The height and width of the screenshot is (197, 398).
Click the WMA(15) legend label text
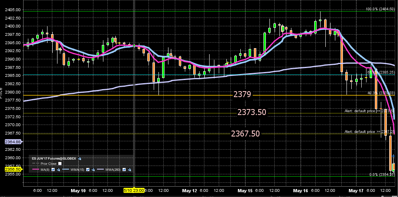77,170
